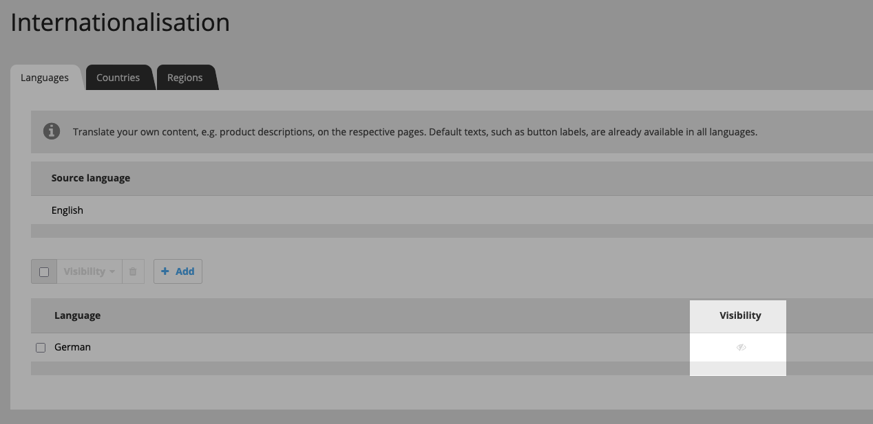Click the delete icon beside the Visibility dropdown
Viewport: 873px width, 424px height.
(x=133, y=271)
